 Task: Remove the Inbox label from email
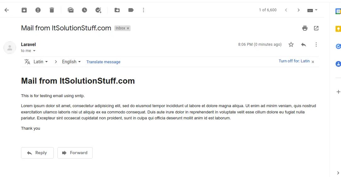(x=128, y=28)
